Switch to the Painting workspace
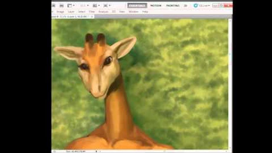This screenshot has width=272, height=153. coord(173,6)
